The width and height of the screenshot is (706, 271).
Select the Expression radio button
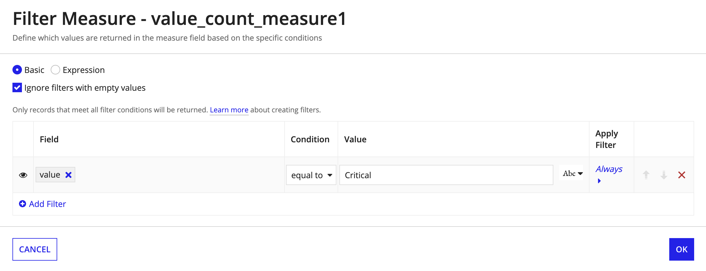coord(55,70)
